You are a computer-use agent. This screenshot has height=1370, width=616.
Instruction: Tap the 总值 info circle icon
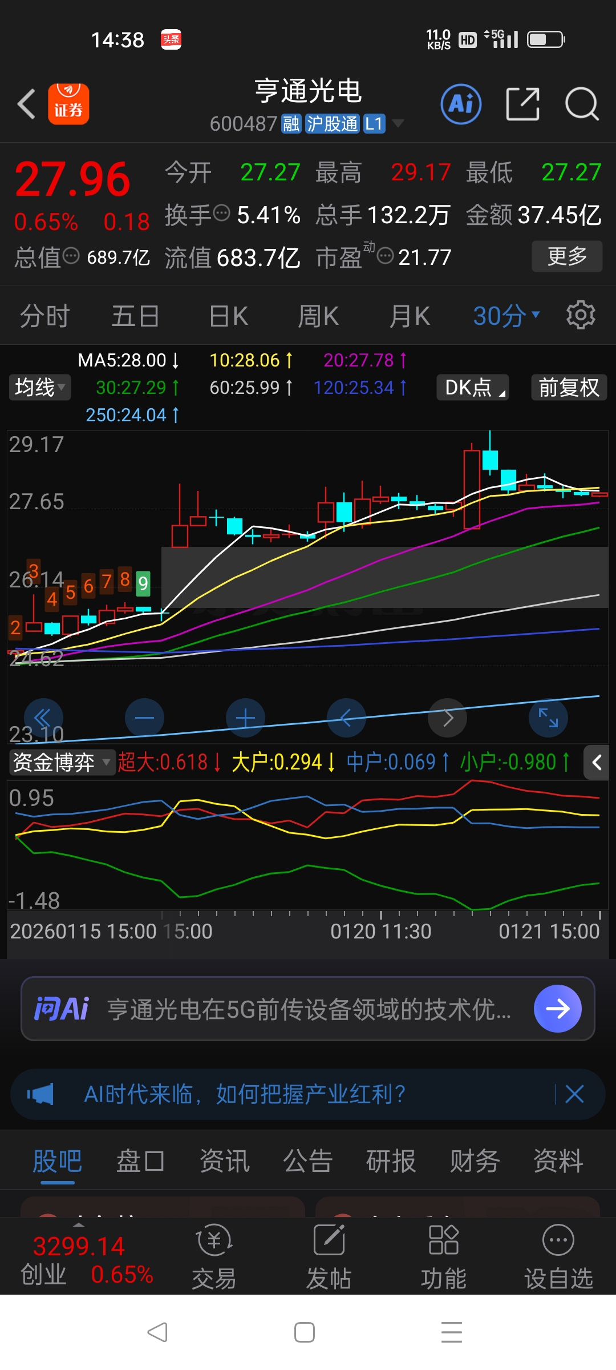click(x=71, y=256)
